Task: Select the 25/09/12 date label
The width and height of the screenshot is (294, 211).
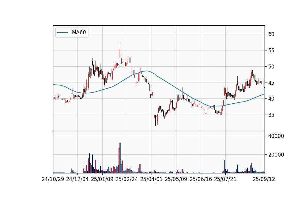Action: [x=264, y=179]
